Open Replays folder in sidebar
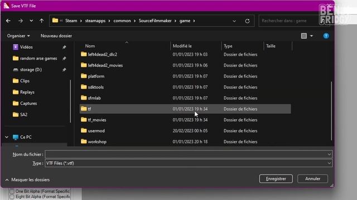This screenshot has width=357, height=200. pyautogui.click(x=27, y=92)
